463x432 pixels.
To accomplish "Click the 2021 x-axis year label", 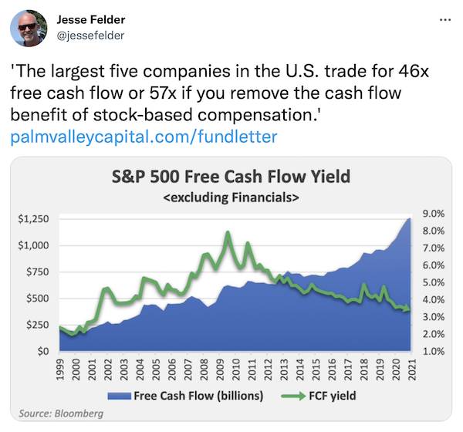I will (412, 370).
